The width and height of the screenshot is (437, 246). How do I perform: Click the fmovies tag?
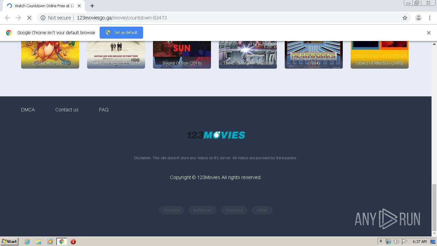point(172,210)
